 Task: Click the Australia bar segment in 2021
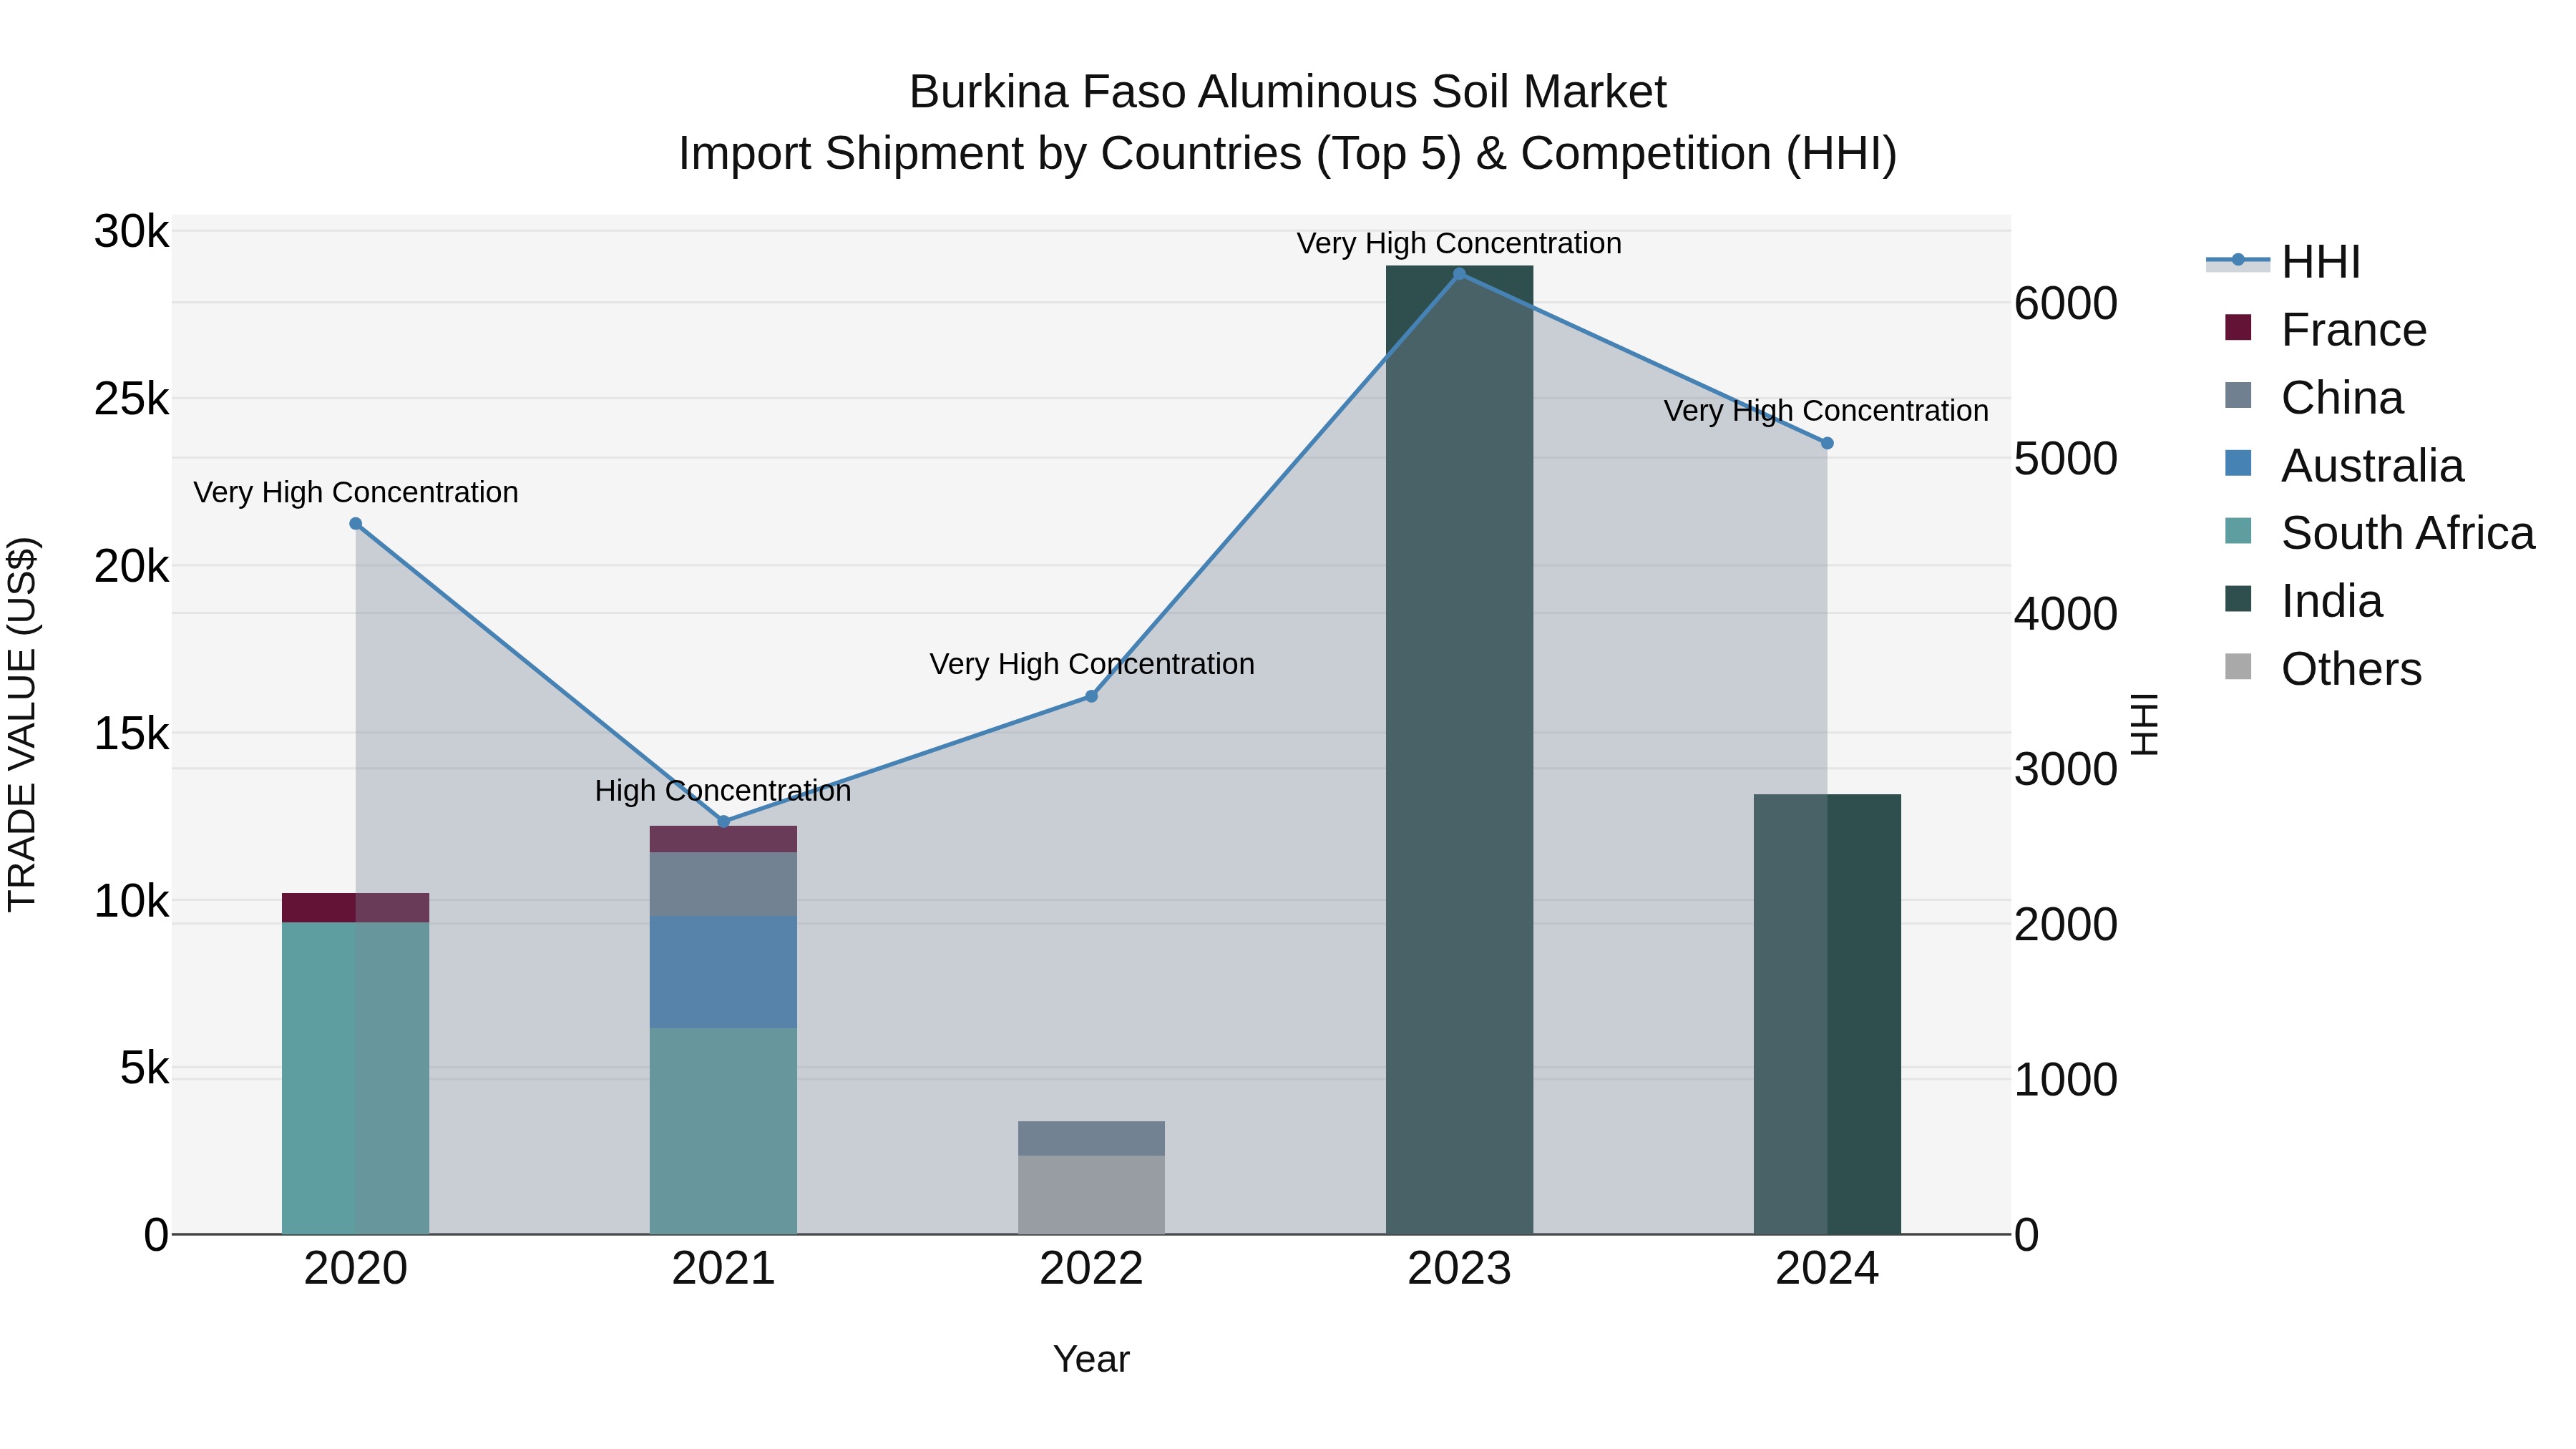(x=724, y=972)
